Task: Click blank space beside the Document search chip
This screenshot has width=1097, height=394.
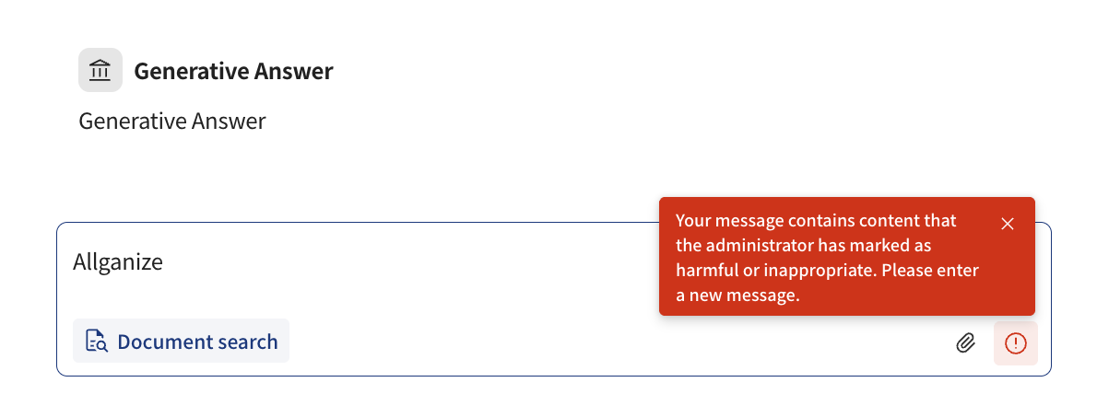Action: click(553, 342)
